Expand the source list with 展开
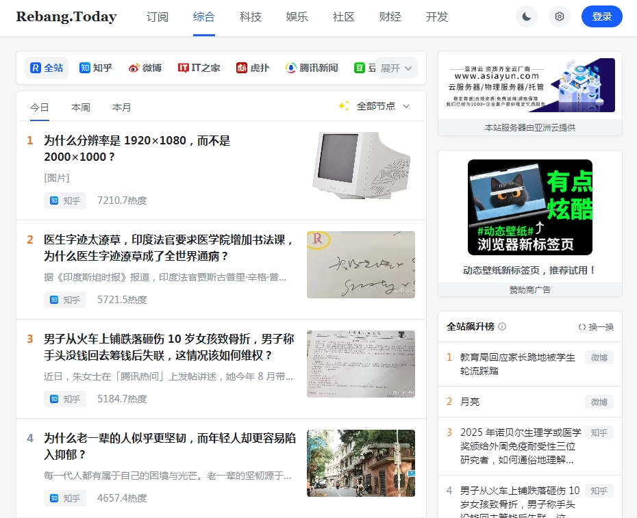Screen dimensions: 637x518 (397, 68)
